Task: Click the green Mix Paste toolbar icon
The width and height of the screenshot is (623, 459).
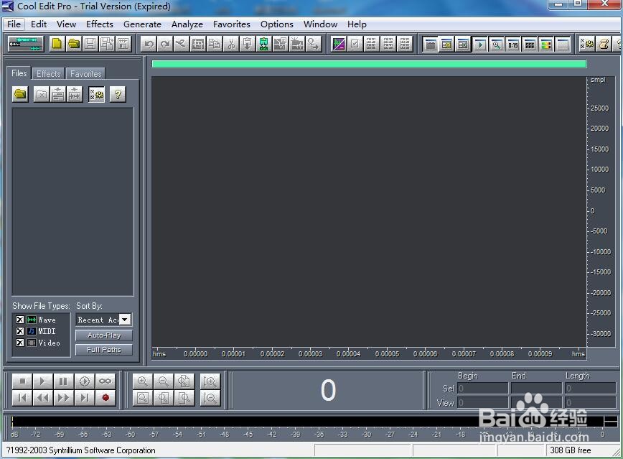Action: click(x=263, y=44)
